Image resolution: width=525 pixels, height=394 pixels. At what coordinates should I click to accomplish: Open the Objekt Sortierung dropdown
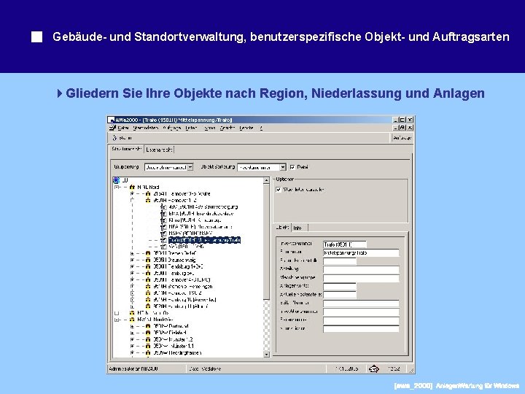point(283,167)
